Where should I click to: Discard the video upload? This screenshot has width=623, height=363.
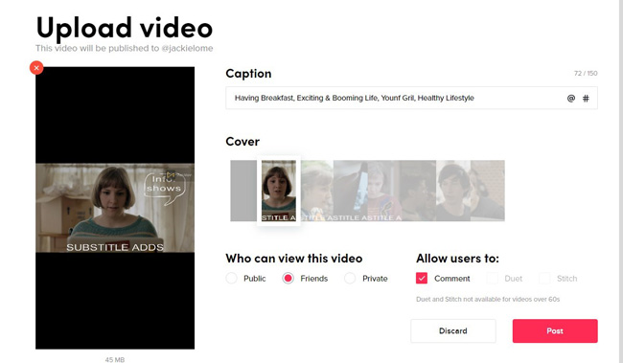(x=453, y=330)
